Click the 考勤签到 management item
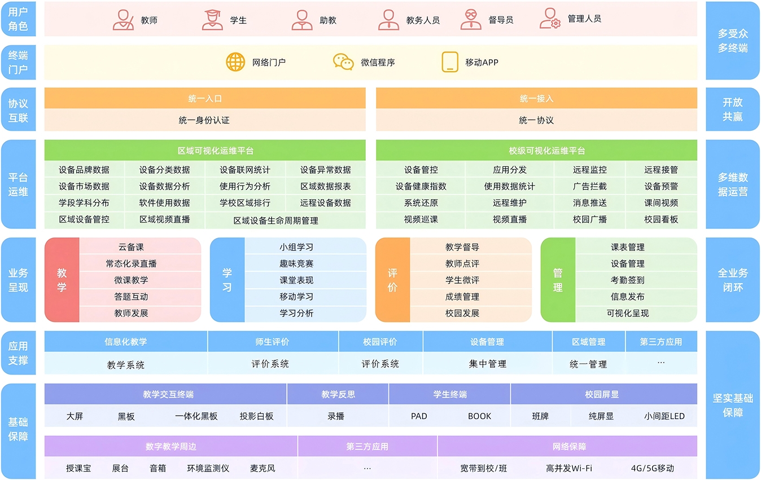This screenshot has width=761, height=480. click(x=627, y=280)
